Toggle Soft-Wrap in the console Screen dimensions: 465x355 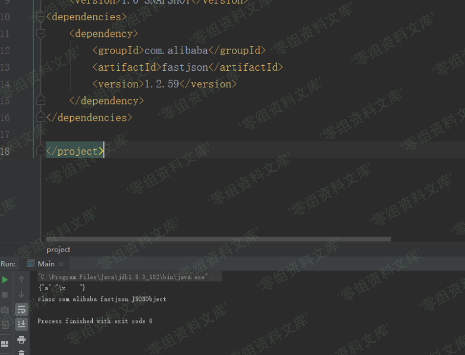[21, 310]
